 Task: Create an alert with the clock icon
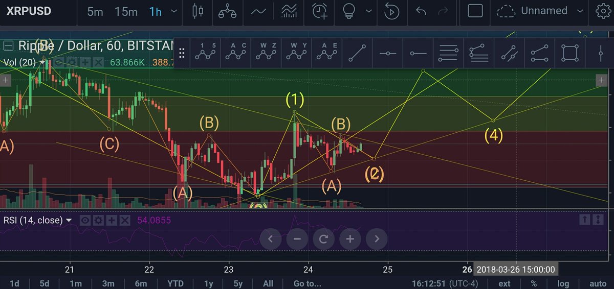[320, 11]
